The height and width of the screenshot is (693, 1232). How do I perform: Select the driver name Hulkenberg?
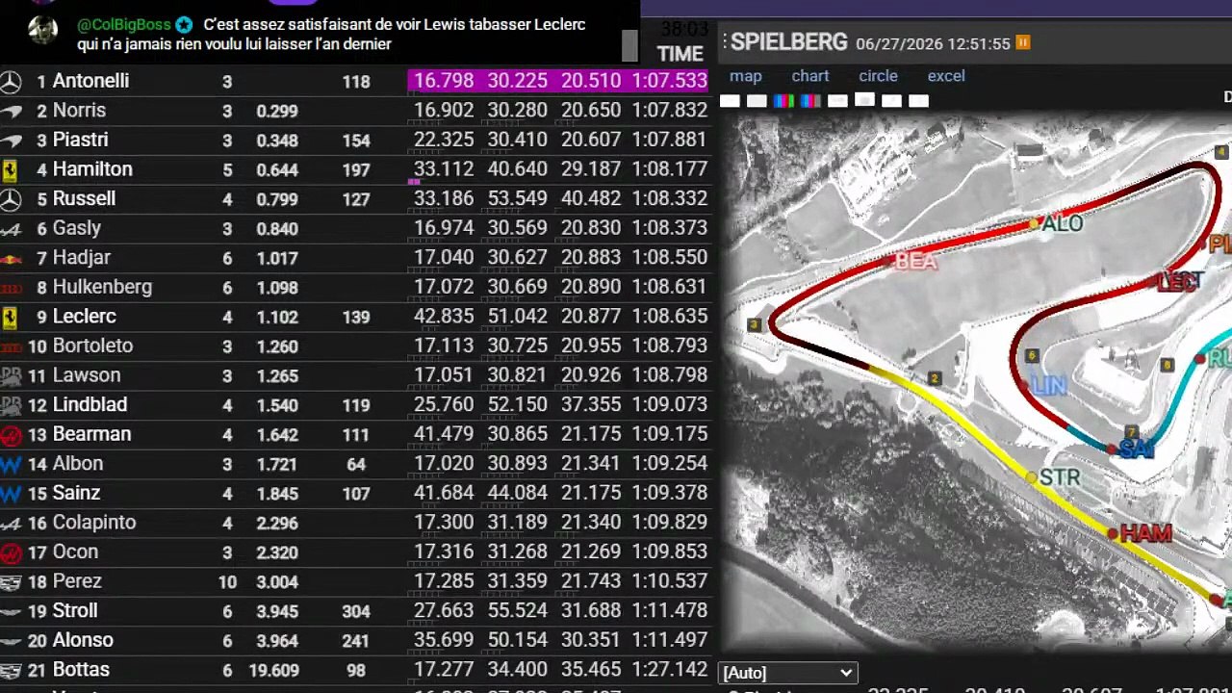102,287
